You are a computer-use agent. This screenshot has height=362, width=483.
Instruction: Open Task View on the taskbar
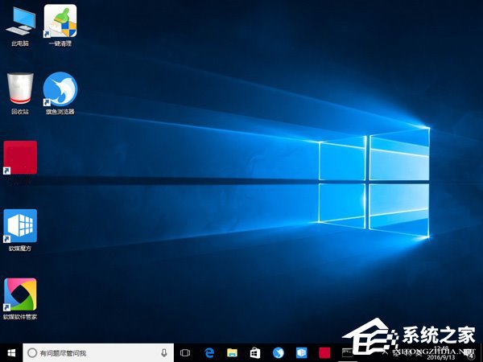[x=185, y=353]
